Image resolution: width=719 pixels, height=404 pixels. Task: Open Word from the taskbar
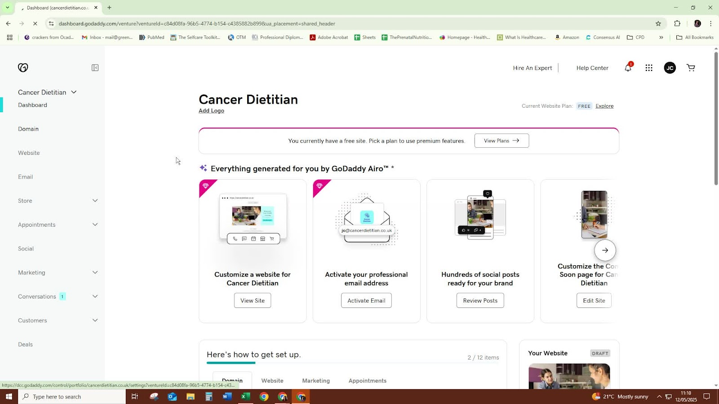227,396
